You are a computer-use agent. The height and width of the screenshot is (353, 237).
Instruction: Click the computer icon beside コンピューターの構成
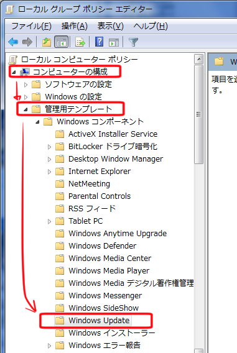point(24,72)
